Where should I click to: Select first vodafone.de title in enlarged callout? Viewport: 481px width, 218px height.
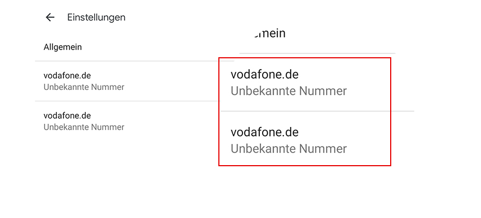[265, 74]
